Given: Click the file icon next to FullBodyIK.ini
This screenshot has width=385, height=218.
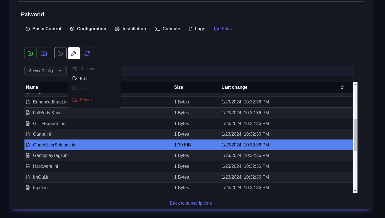Looking at the screenshot, I should 28,113.
